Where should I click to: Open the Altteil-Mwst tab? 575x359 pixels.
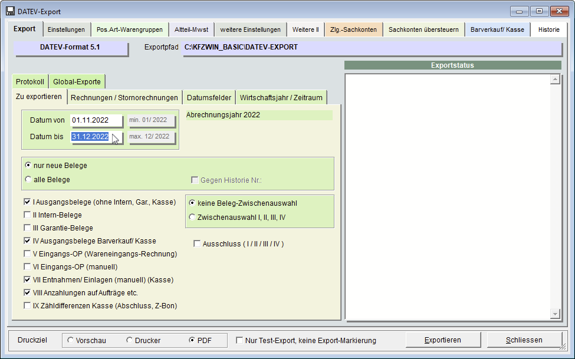[192, 29]
